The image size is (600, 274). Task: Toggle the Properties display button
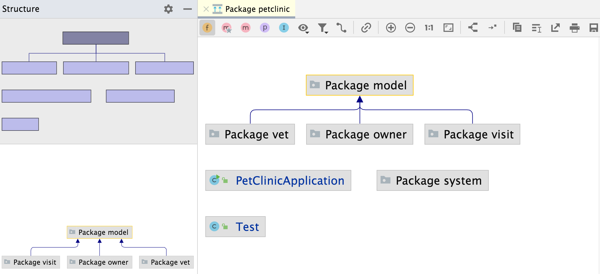point(265,28)
